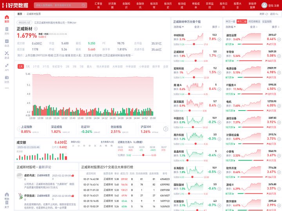Click the user avatar icon in header
Viewport: 282px width, 211px height.
pyautogui.click(x=264, y=5)
